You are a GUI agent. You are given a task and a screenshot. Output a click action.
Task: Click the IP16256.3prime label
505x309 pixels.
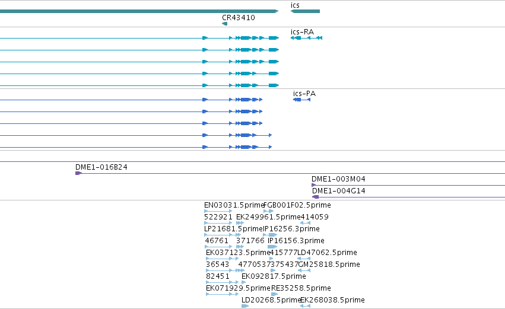pyautogui.click(x=291, y=229)
